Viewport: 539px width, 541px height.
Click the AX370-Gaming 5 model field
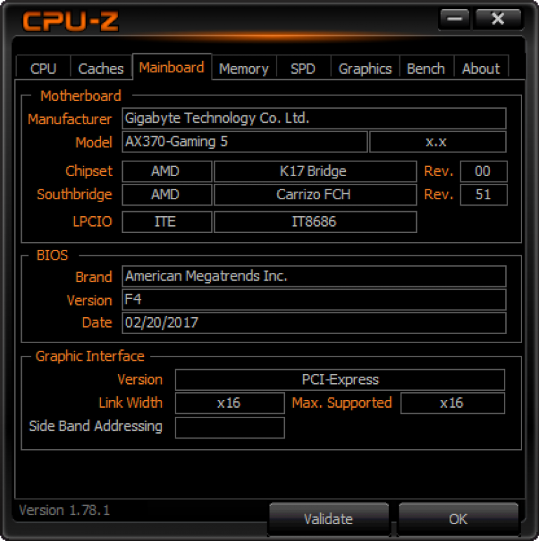click(245, 142)
